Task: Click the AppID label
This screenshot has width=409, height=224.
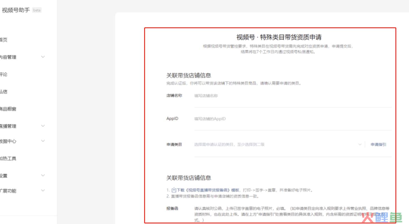Action: pos(172,119)
